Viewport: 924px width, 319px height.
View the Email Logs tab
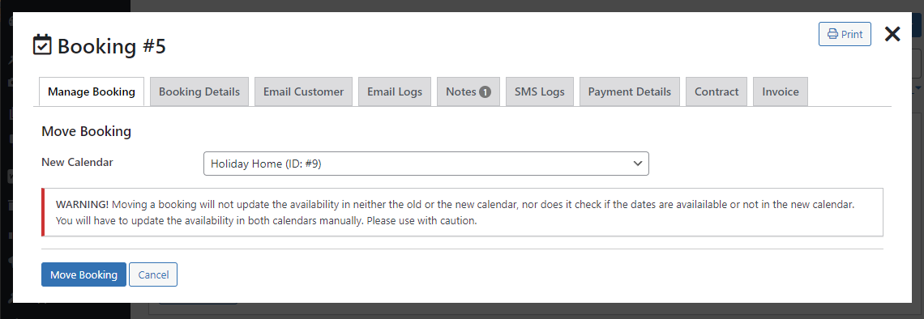click(x=395, y=91)
